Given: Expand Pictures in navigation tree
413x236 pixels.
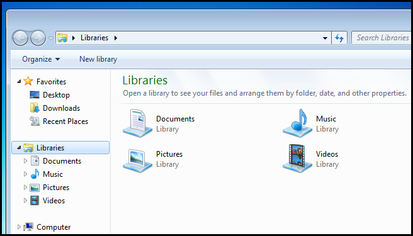Looking at the screenshot, I should pyautogui.click(x=25, y=188).
